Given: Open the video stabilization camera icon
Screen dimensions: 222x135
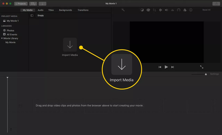Looking at the screenshot, I should (160, 10).
